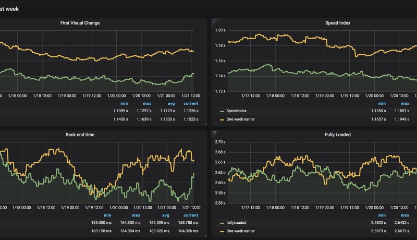Screen dimensions: 417x240
Task: Toggle One week earlier series in Speed Index legend
Action: pos(240,119)
